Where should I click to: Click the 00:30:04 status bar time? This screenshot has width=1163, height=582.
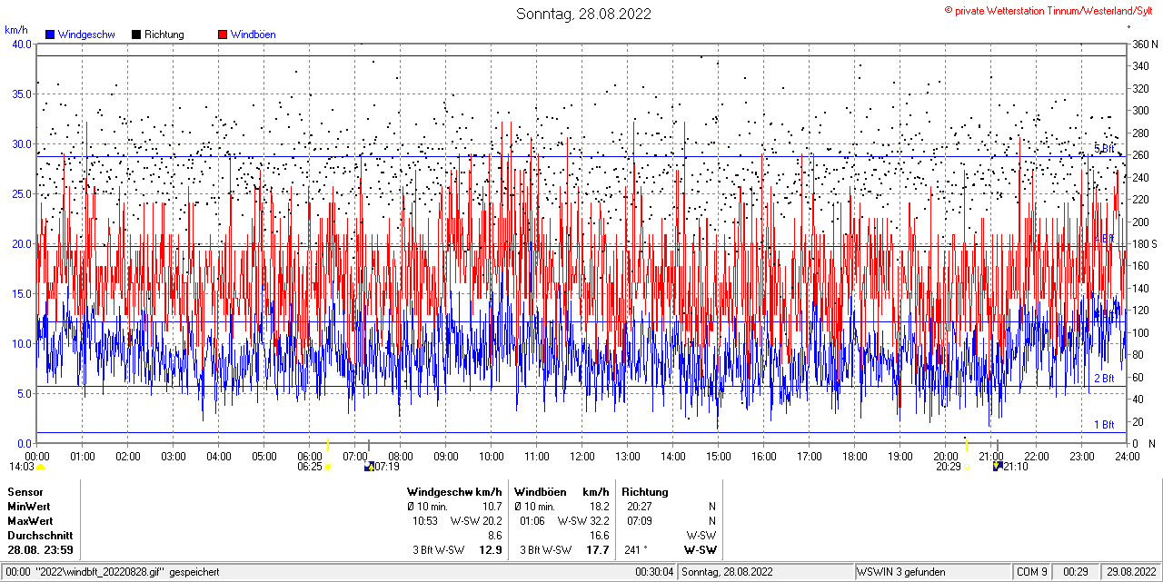pyautogui.click(x=654, y=572)
